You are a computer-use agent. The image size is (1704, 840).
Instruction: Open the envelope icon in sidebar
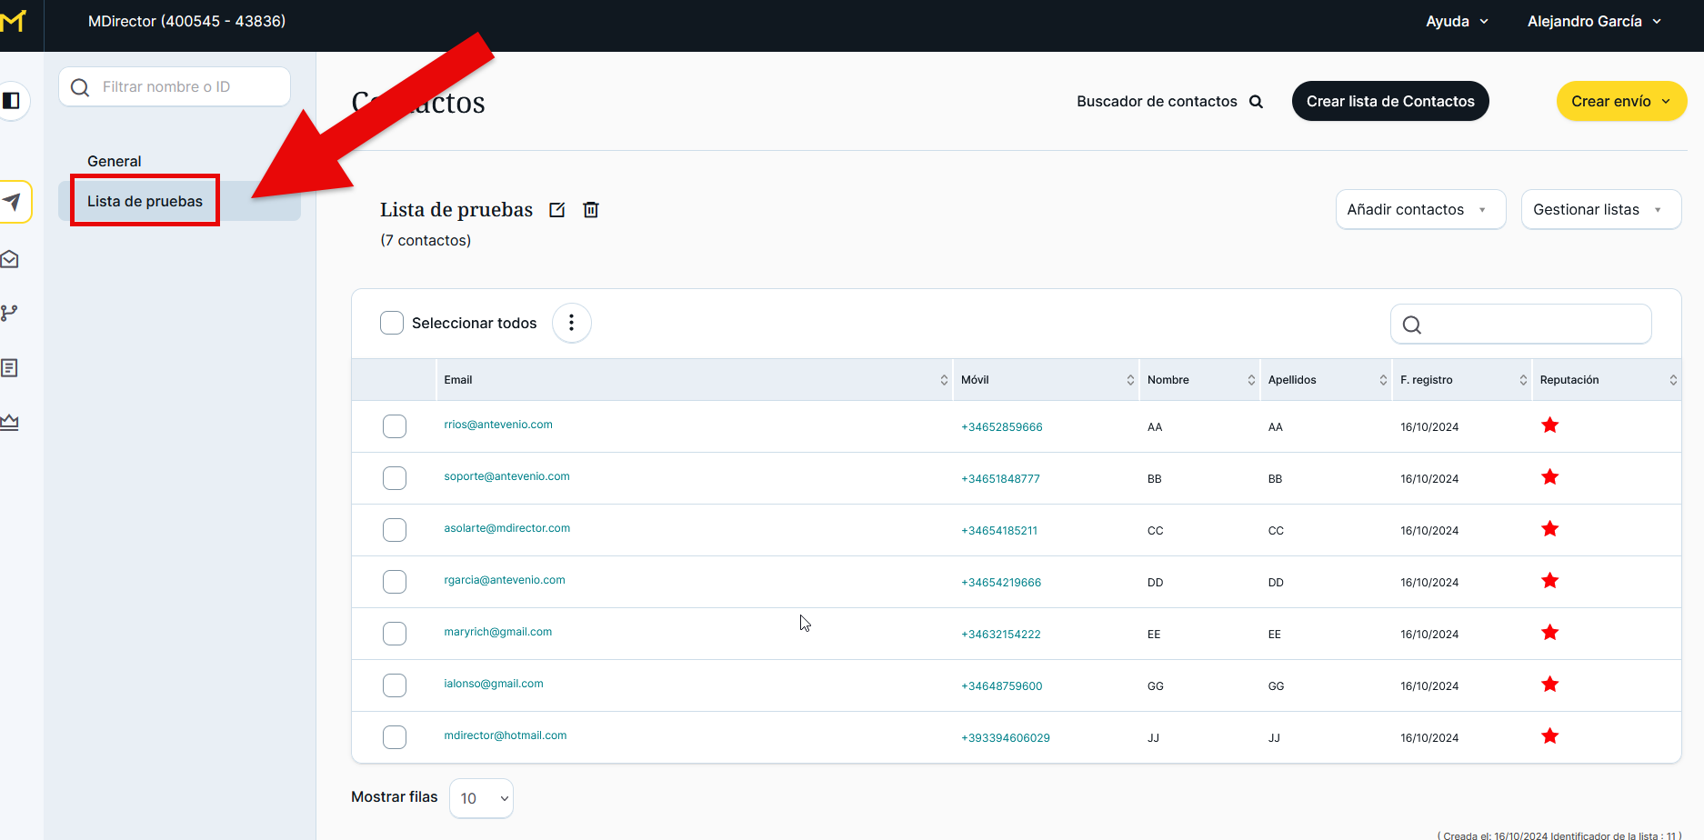coord(10,260)
